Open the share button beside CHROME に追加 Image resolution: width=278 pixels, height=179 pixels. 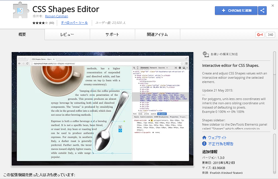point(263,10)
